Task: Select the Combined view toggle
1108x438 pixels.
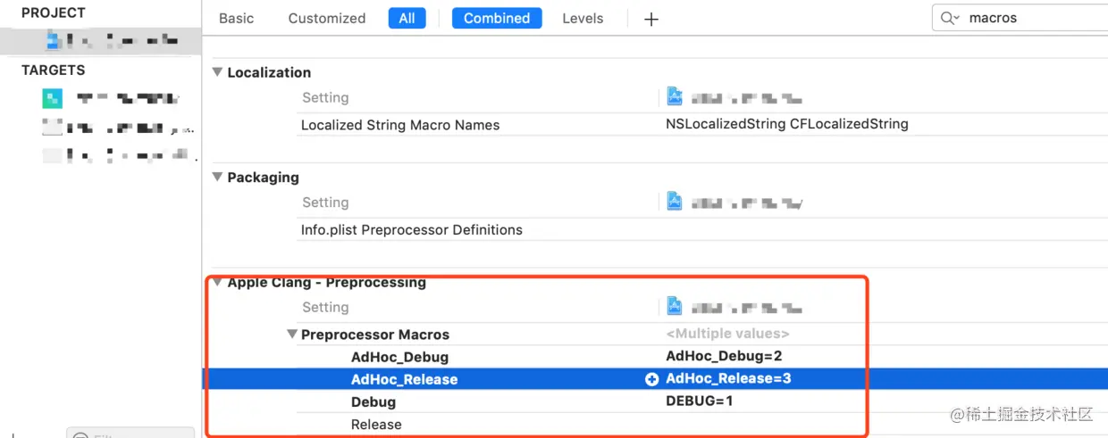Action: click(x=497, y=18)
